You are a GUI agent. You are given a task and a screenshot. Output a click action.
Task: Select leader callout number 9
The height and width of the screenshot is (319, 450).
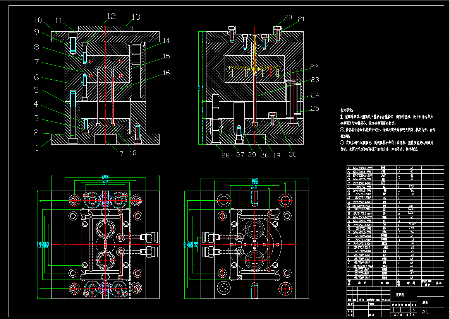click(x=36, y=32)
